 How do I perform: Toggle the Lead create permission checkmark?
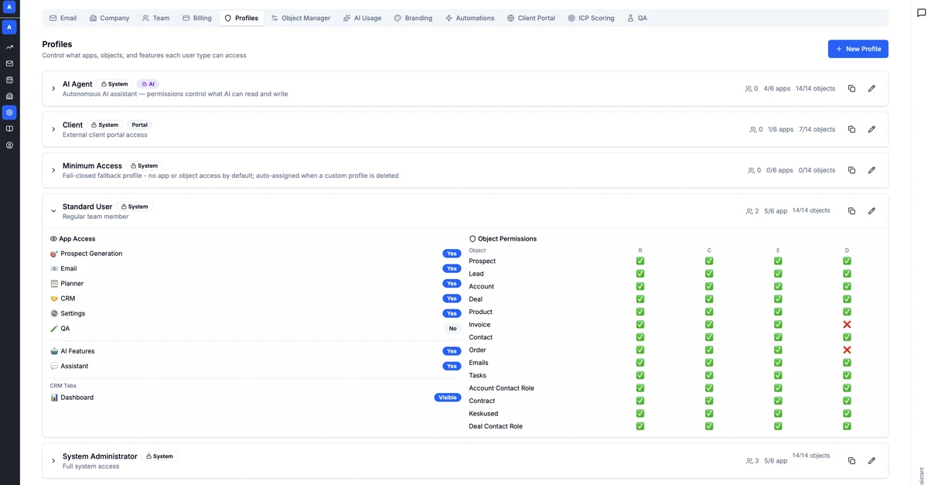click(709, 274)
